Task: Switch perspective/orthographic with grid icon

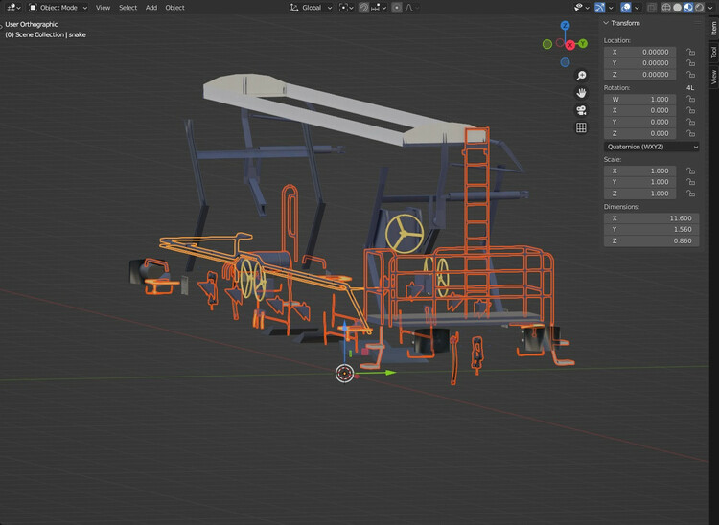Action: (581, 127)
